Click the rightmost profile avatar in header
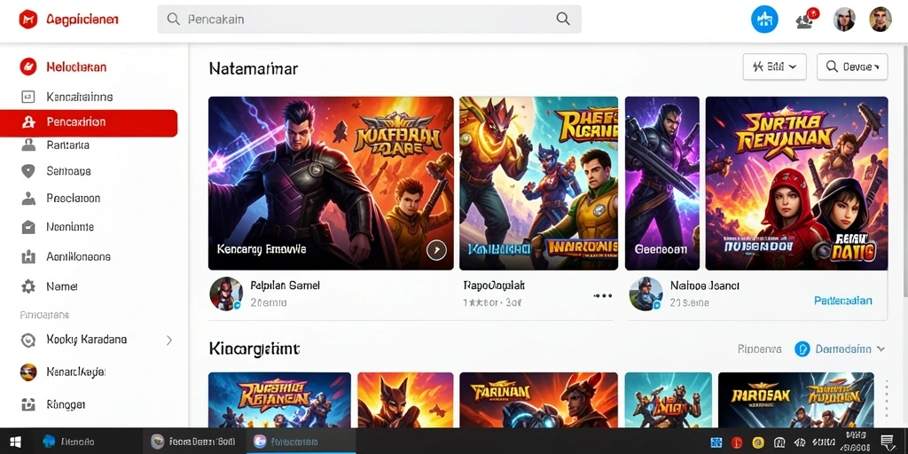Image resolution: width=908 pixels, height=454 pixels. [881, 20]
